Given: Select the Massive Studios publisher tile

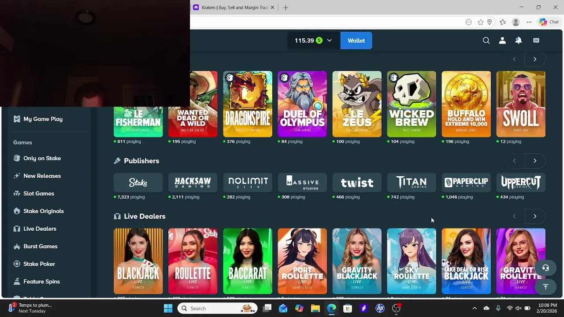Looking at the screenshot, I should pos(302,182).
